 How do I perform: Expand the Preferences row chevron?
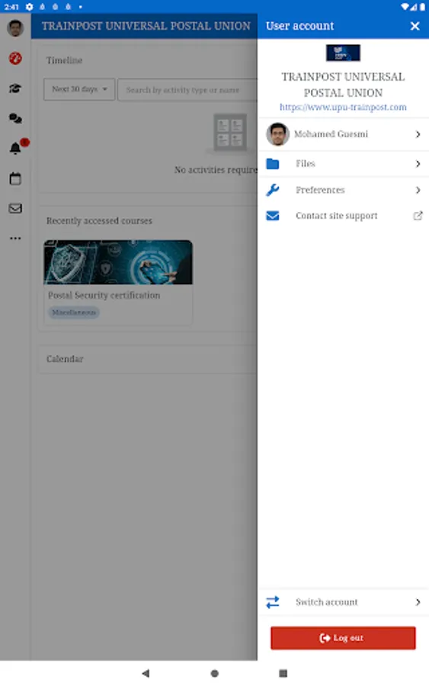(418, 190)
